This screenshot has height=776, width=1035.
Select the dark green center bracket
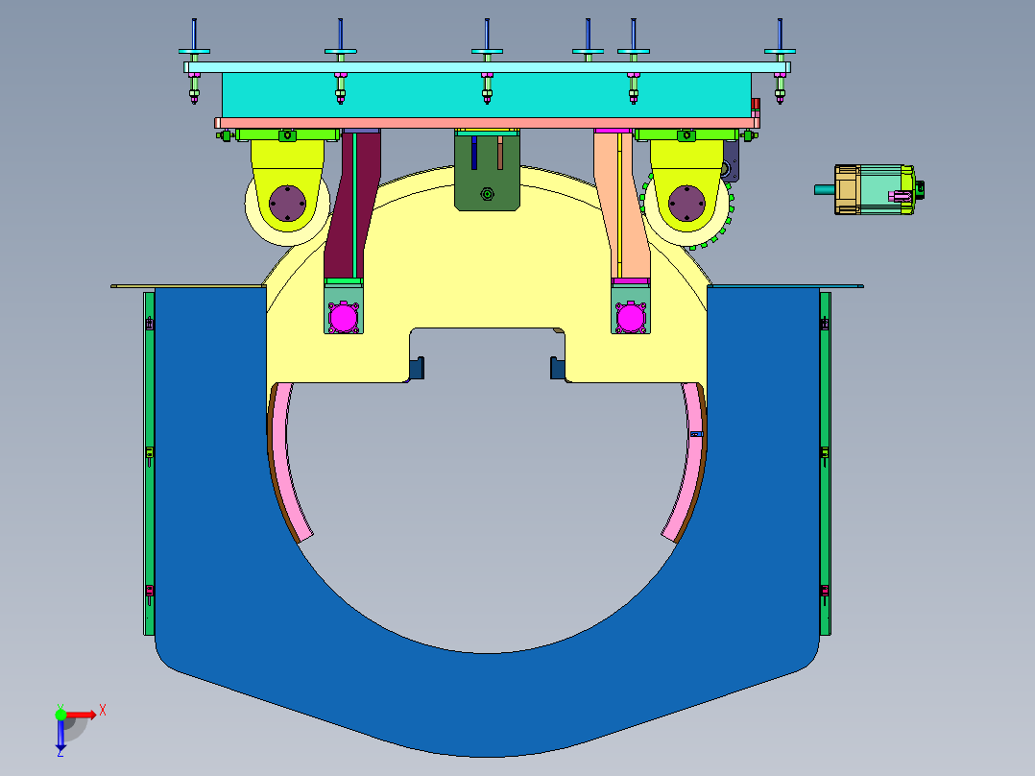(x=487, y=172)
